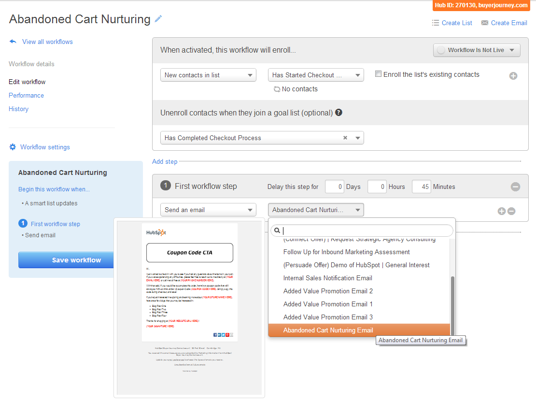Choose Added Value Promotion Email 2
Screen dimensions: 536x403
(x=359, y=291)
